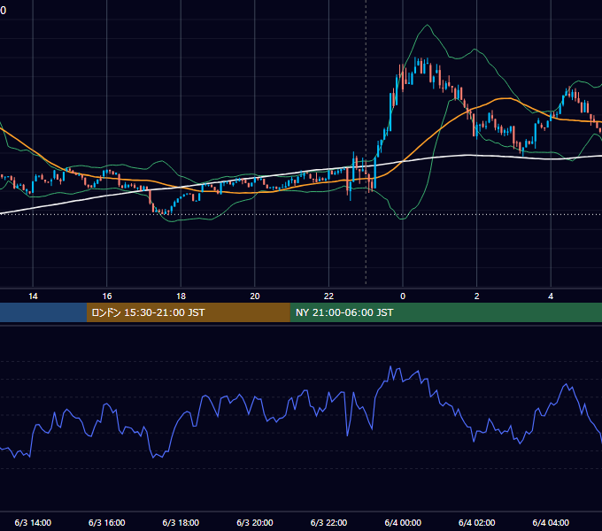The image size is (602, 531).
Task: Click the London 15:30-21:00 JST session bar
Action: coord(188,312)
